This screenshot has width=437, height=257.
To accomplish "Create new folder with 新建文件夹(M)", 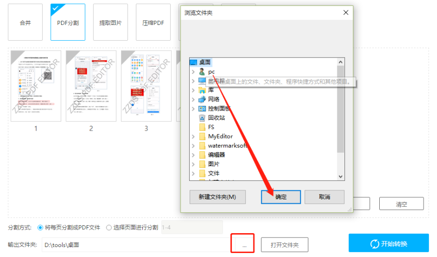I will click(x=218, y=197).
